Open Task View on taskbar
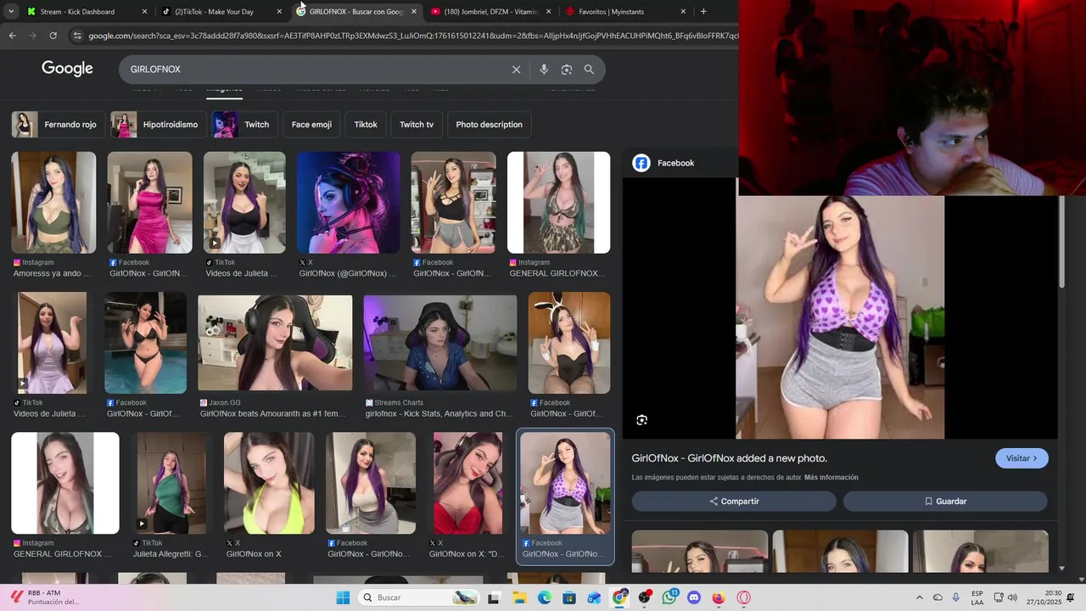Image resolution: width=1086 pixels, height=611 pixels. (x=494, y=597)
